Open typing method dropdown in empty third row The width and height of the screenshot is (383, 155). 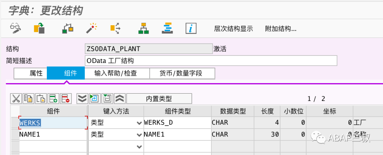pos(139,147)
